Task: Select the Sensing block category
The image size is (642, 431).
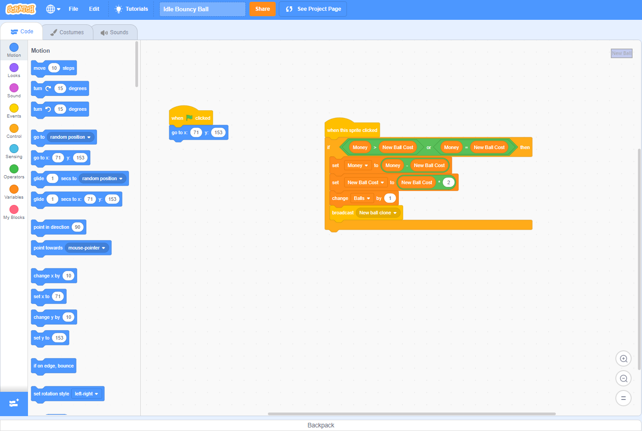Action: pos(14,151)
